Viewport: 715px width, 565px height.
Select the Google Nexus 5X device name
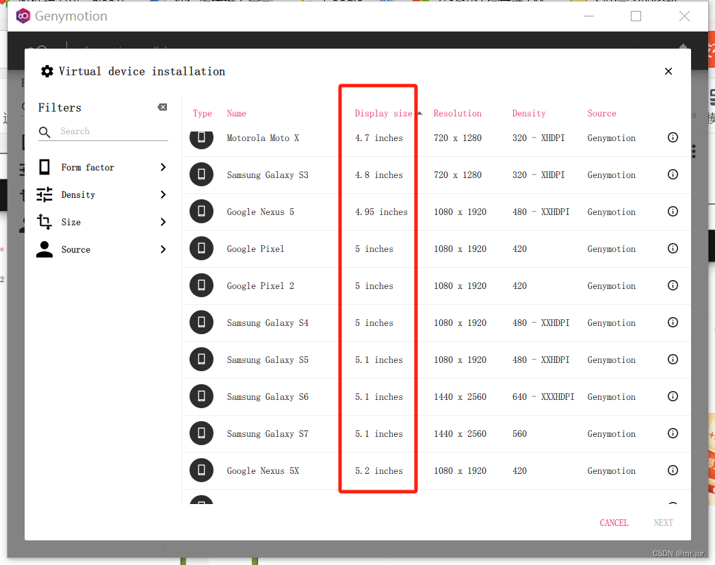[x=263, y=470]
